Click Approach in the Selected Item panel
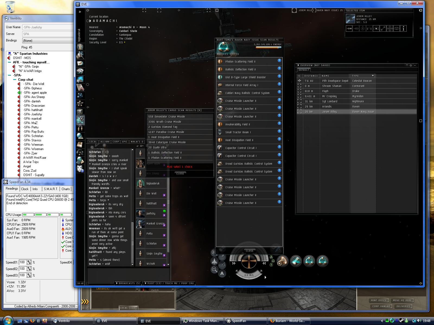 pos(349,28)
